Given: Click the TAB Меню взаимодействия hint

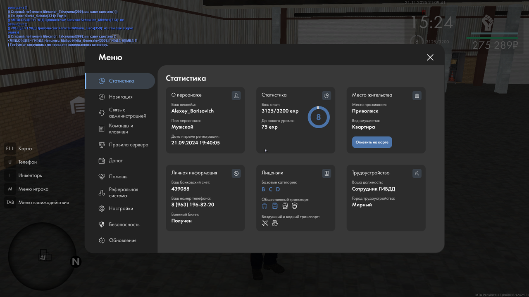Looking at the screenshot, I should 36,203.
